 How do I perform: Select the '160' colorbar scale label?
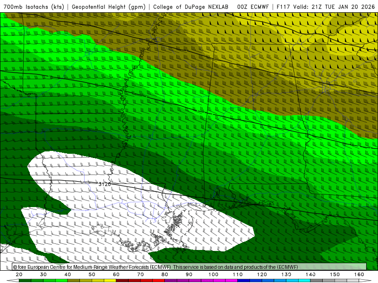pyautogui.click(x=359, y=275)
